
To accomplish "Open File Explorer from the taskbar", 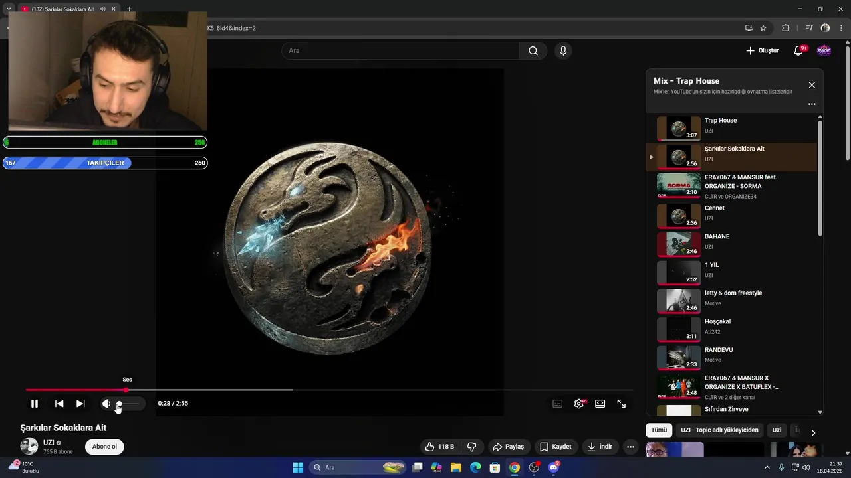I will [456, 467].
